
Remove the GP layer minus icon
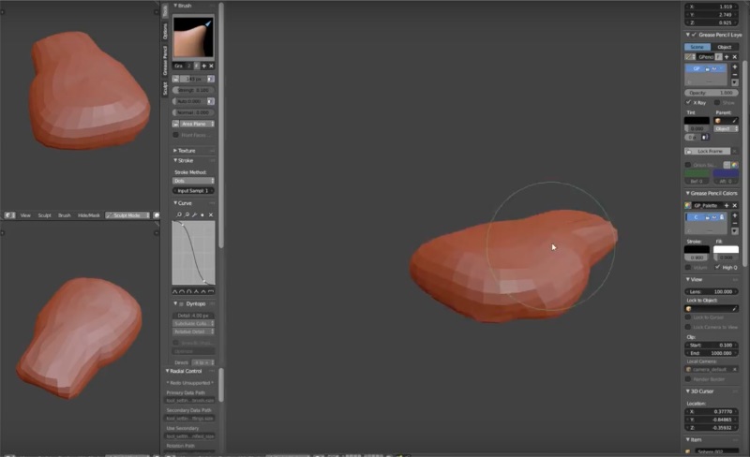coord(735,75)
